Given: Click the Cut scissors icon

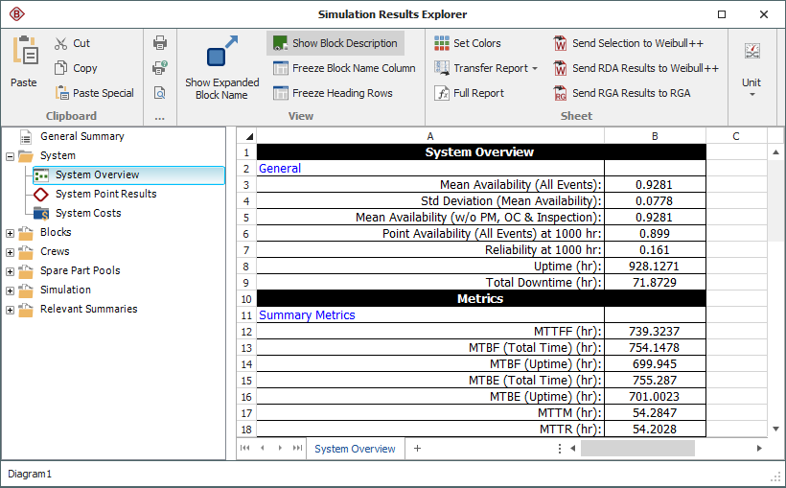Looking at the screenshot, I should pyautogui.click(x=61, y=43).
